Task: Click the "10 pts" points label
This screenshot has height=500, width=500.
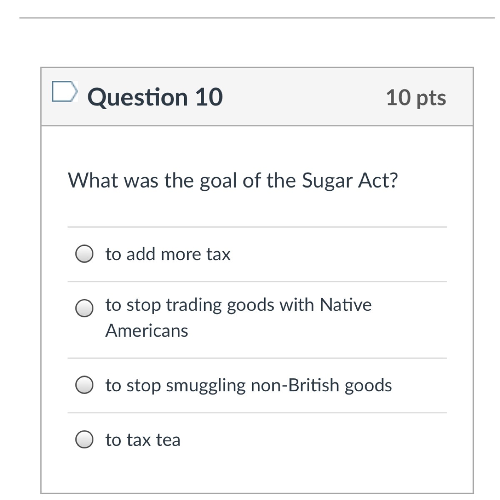Action: [x=416, y=97]
